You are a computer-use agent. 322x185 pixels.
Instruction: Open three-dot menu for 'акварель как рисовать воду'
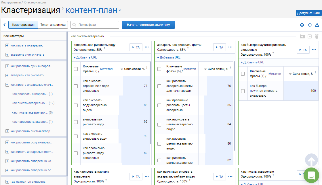147,47
